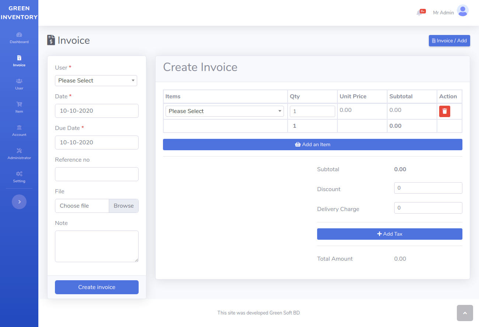This screenshot has width=479, height=327.
Task: Click the Item shopping-bag icon
Action: coord(19,105)
